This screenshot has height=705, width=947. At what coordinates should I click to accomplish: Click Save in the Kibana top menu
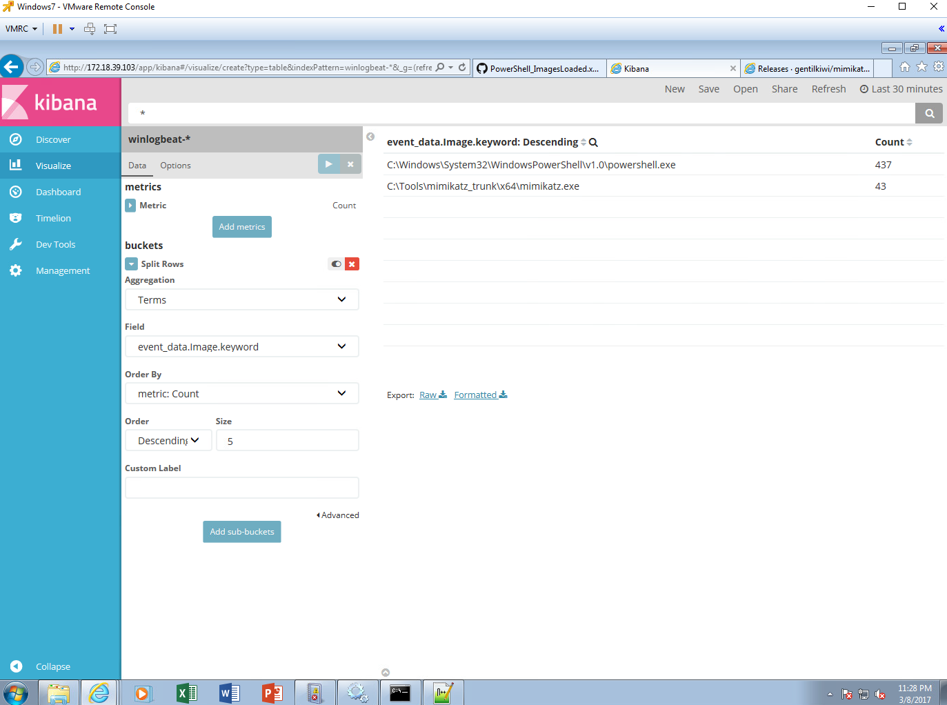tap(708, 89)
